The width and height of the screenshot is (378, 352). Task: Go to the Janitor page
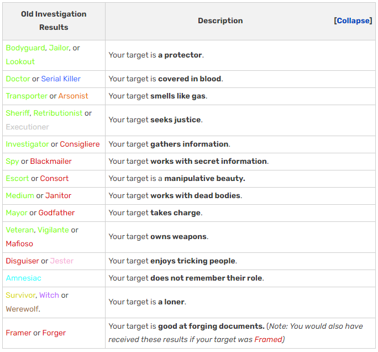(59, 195)
